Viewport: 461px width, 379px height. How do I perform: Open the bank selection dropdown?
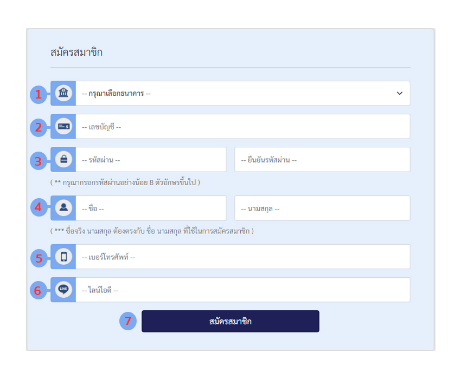(x=243, y=93)
